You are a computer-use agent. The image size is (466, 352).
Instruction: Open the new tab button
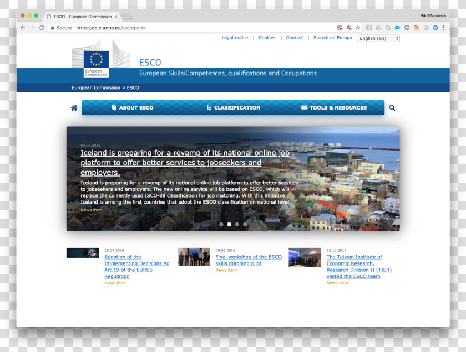point(127,17)
